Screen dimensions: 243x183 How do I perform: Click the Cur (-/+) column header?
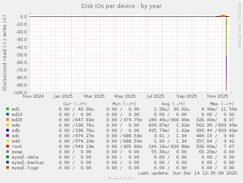[75, 103]
